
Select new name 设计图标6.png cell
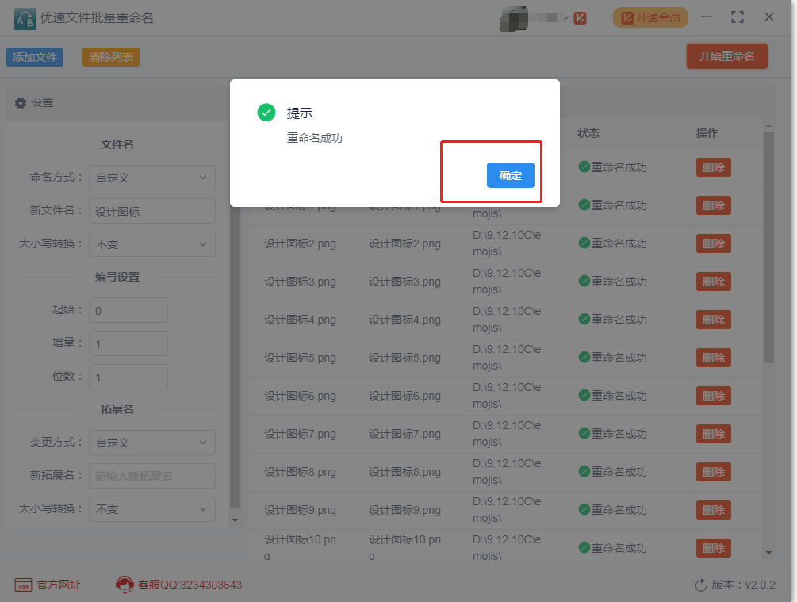click(404, 396)
